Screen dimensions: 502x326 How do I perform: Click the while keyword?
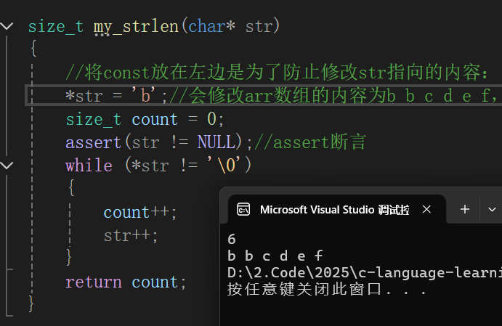[x=89, y=165]
